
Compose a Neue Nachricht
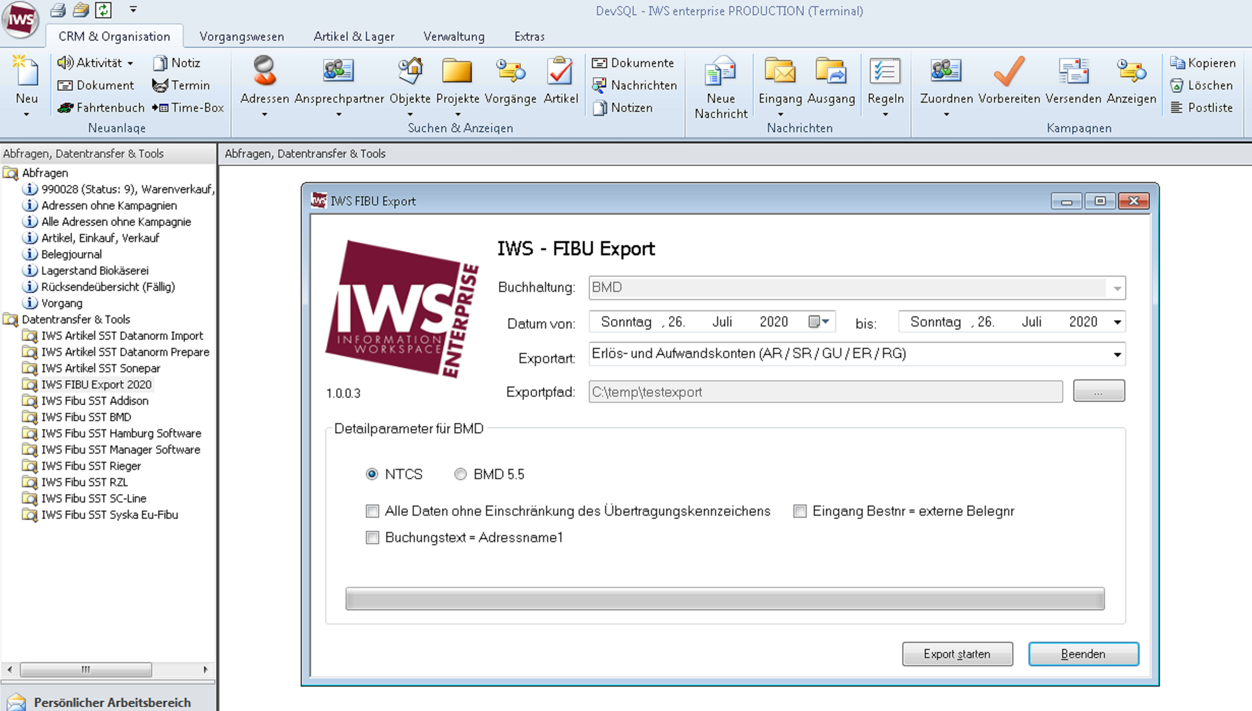coord(721,87)
